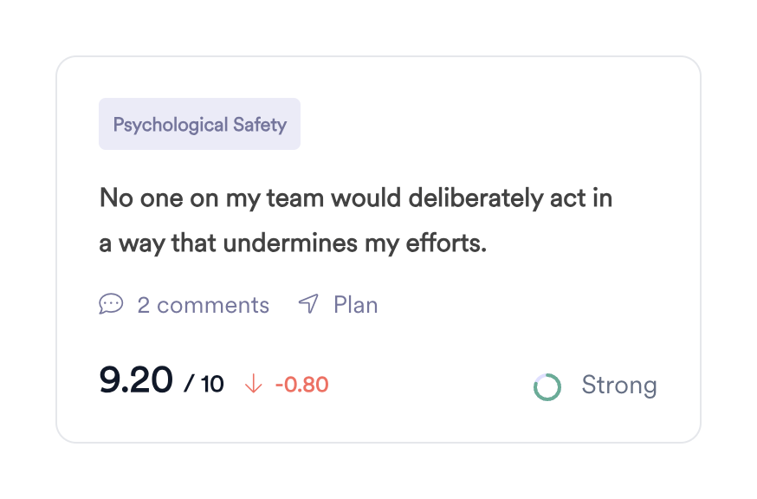The width and height of the screenshot is (757, 499).
Task: Click blank card area between score change and ring
Action: (433, 385)
